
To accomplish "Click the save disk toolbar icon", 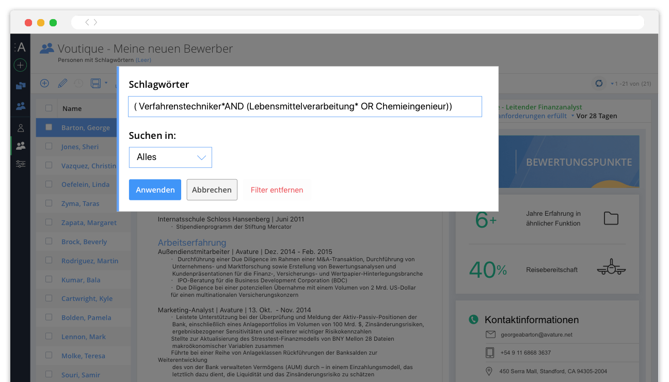I will pos(95,83).
